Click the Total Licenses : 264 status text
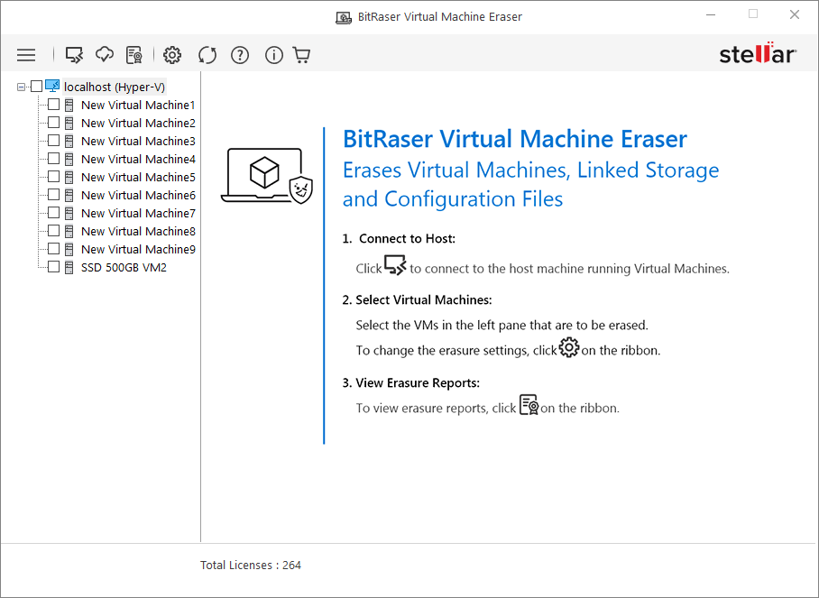 pyautogui.click(x=251, y=566)
